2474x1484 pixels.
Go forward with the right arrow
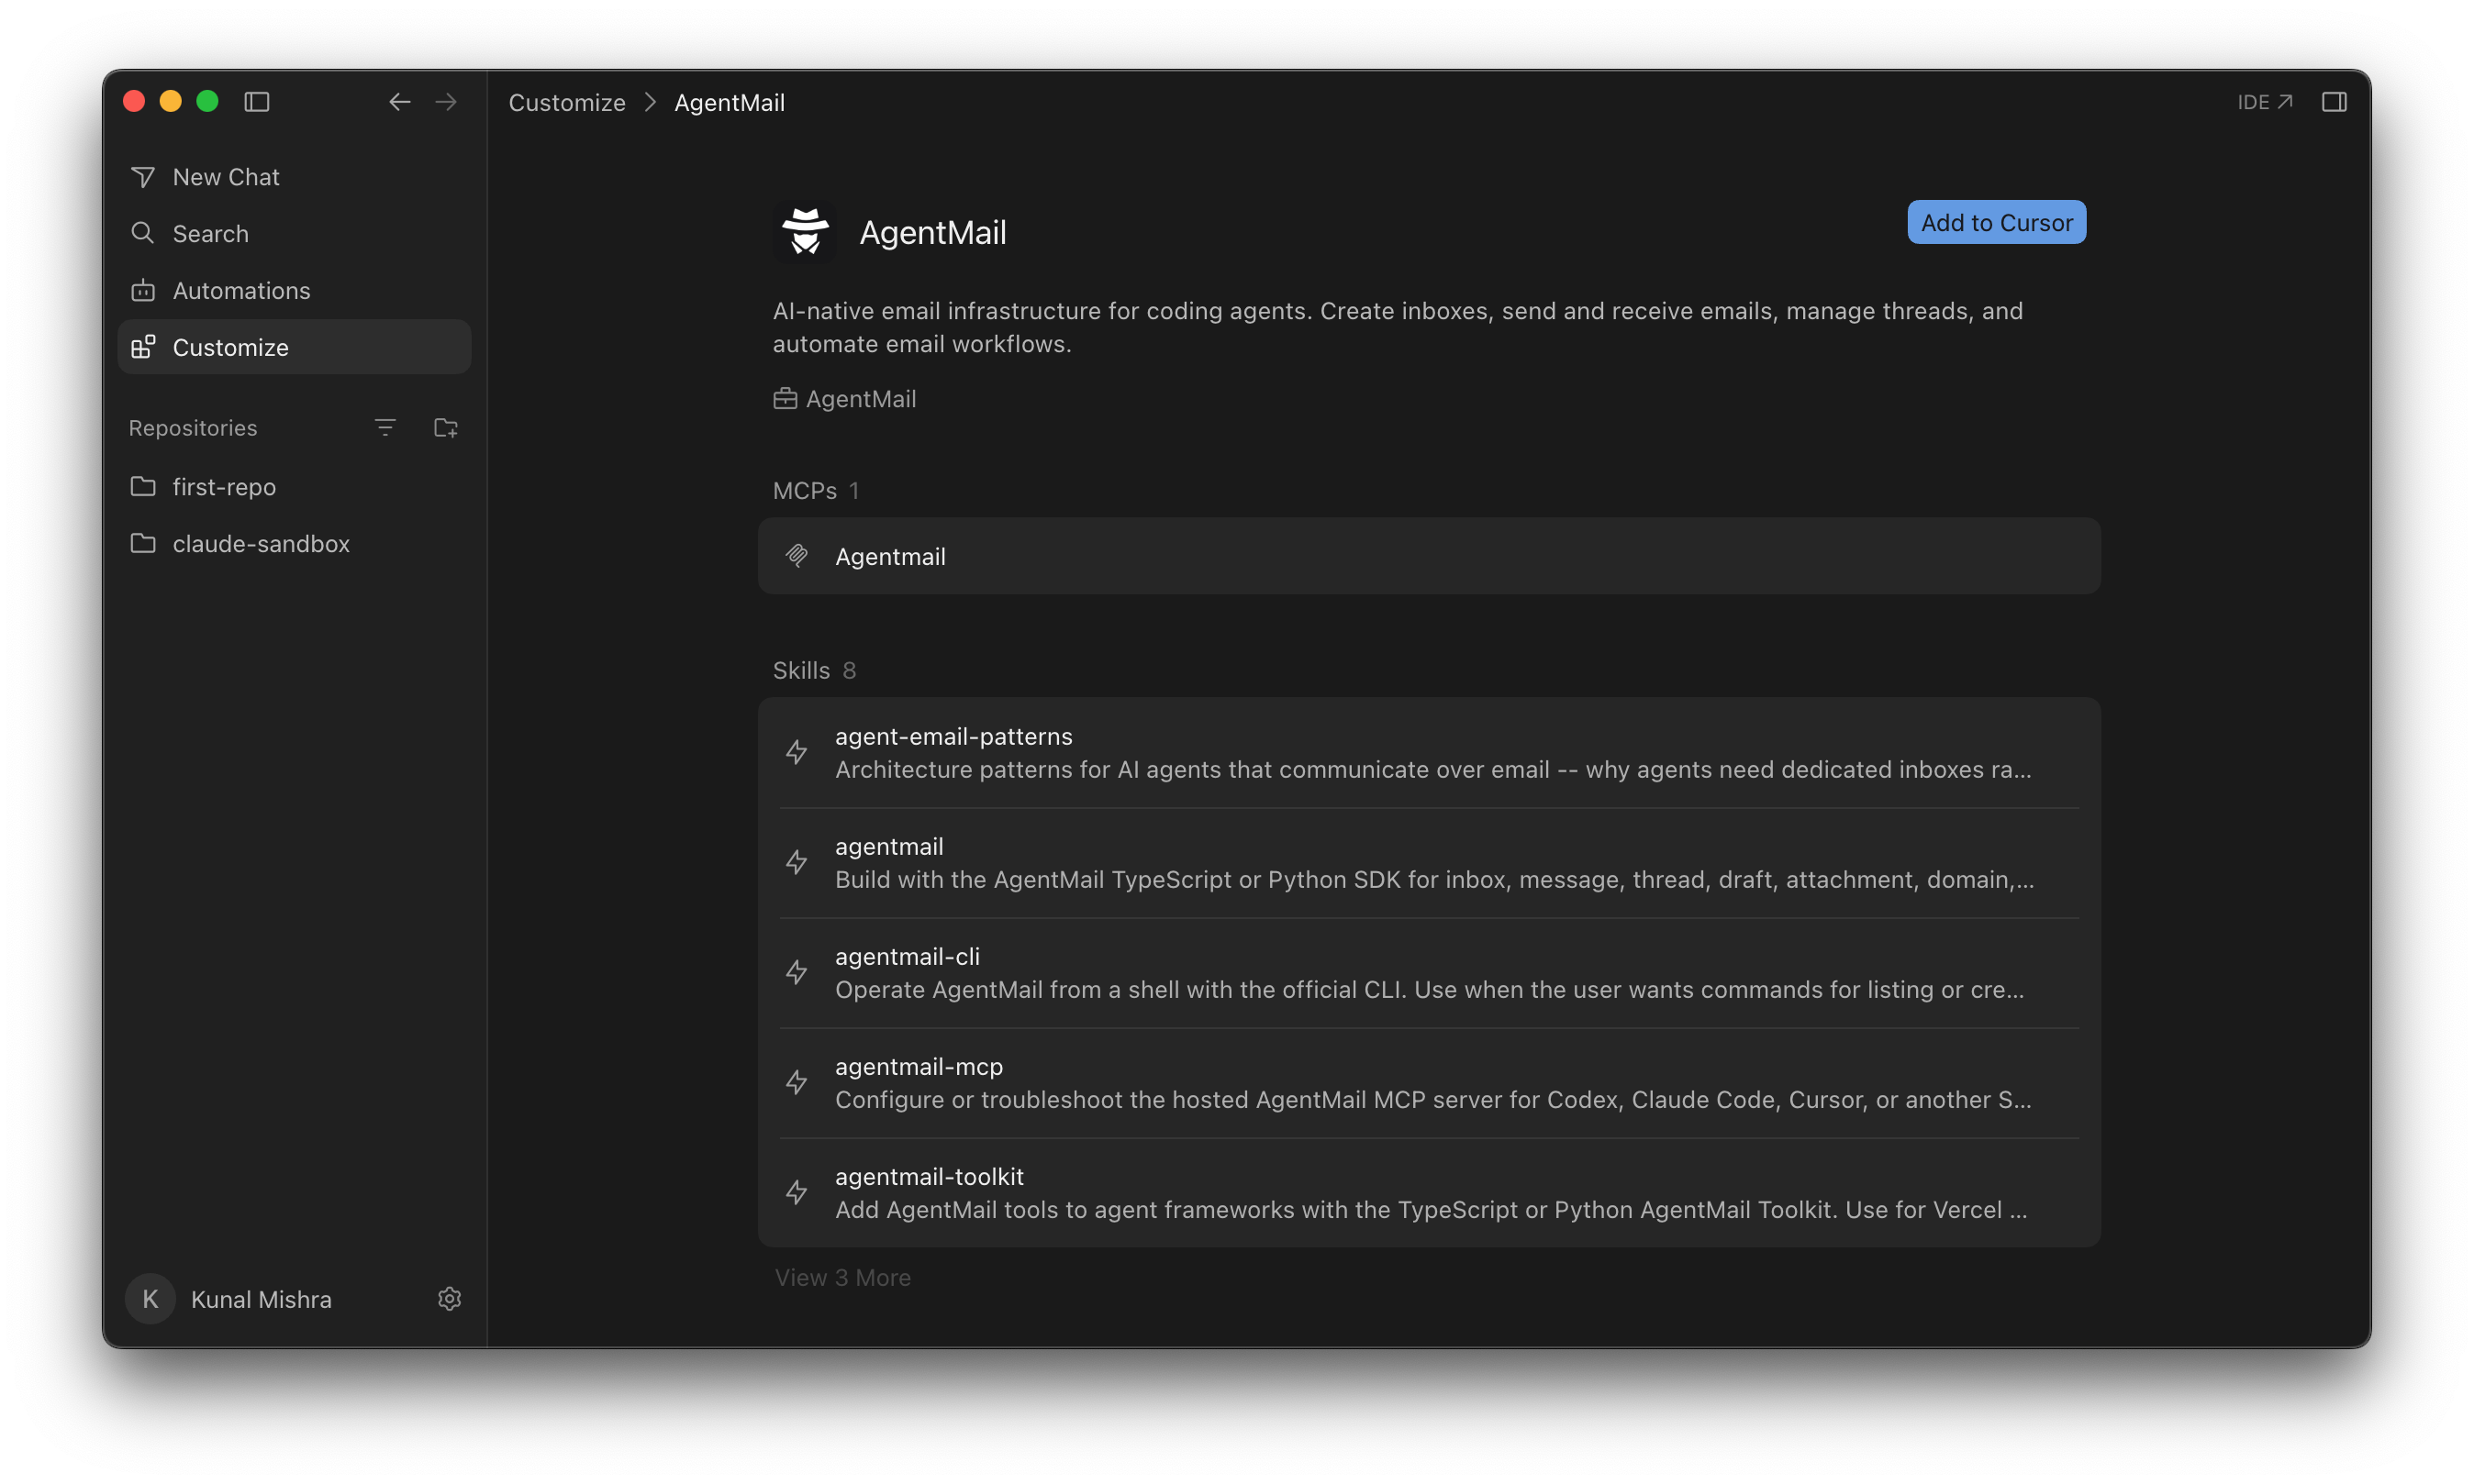click(446, 102)
